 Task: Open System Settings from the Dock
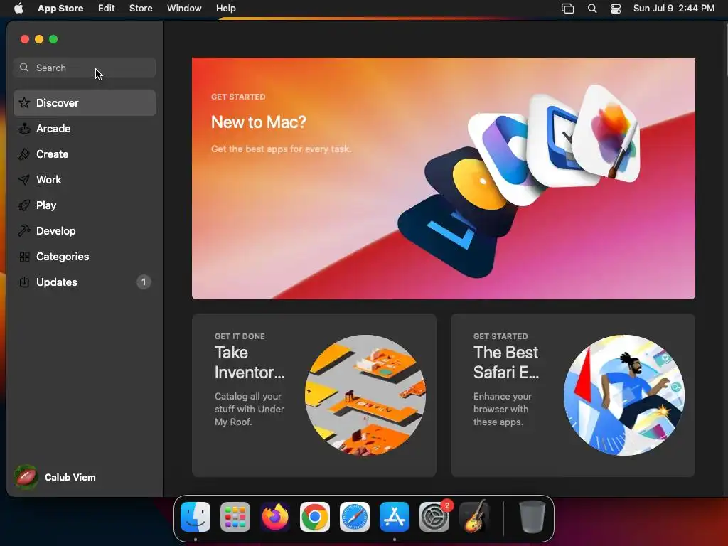434,517
